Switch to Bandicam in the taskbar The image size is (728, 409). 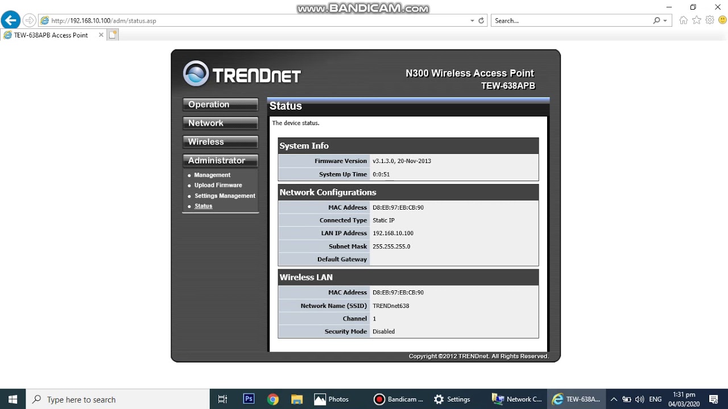(x=399, y=399)
